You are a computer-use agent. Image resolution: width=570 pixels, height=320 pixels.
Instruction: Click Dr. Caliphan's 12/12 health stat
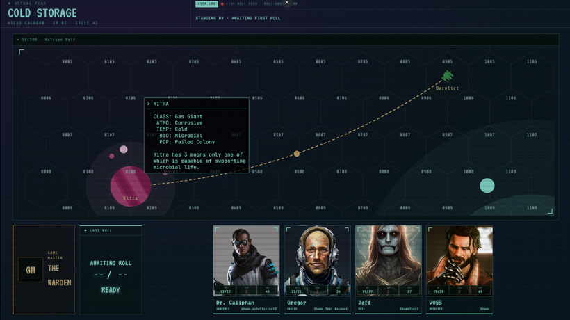[x=225, y=290]
